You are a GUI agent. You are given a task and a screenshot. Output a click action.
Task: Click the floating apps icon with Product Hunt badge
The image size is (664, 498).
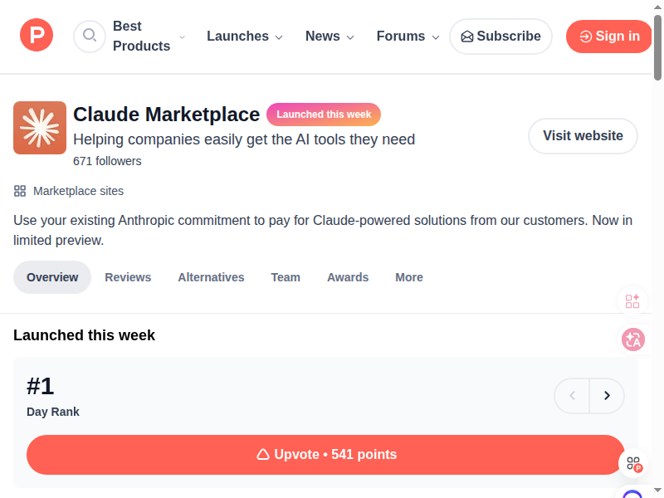click(633, 464)
